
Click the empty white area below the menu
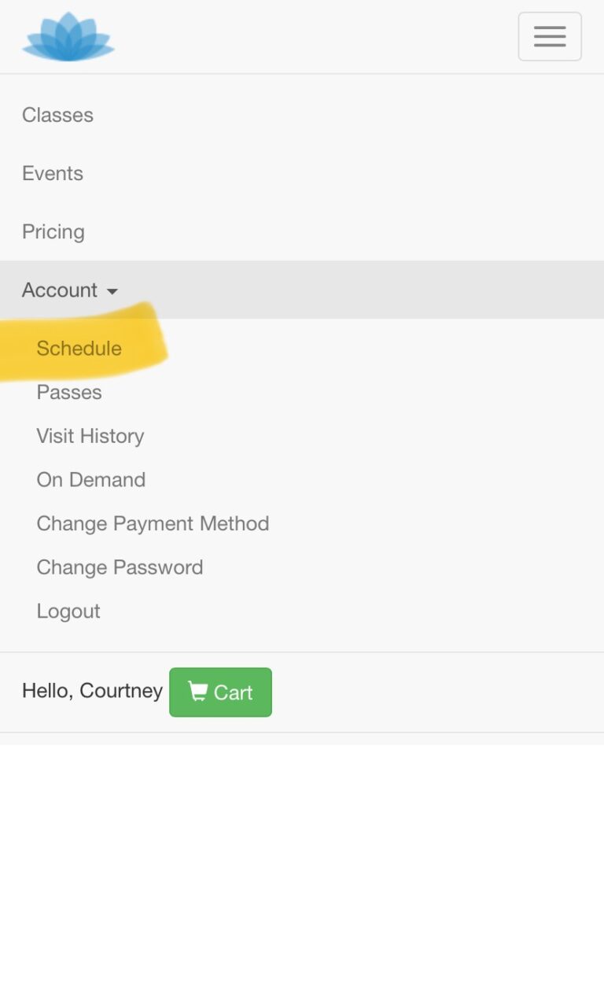coord(302,858)
